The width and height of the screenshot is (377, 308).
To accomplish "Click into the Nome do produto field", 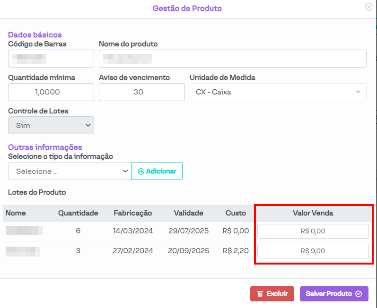I will click(232, 59).
